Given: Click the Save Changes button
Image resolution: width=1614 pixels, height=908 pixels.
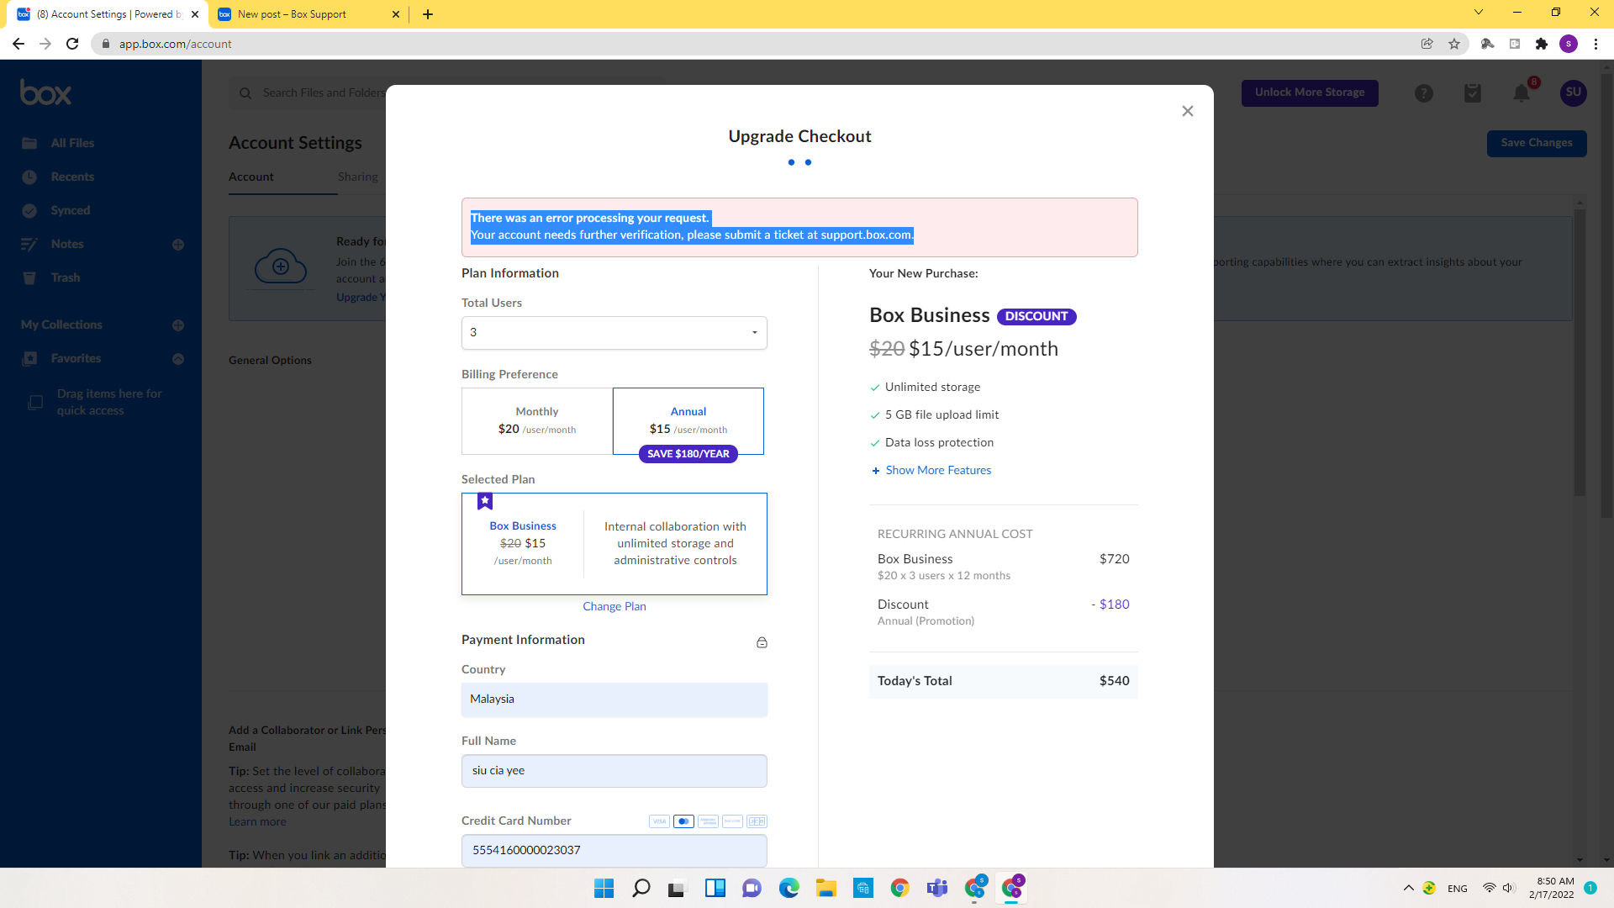Looking at the screenshot, I should (1537, 143).
